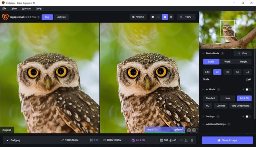Select split view layout icon
The height and width of the screenshot is (147, 256).
pos(159,17)
